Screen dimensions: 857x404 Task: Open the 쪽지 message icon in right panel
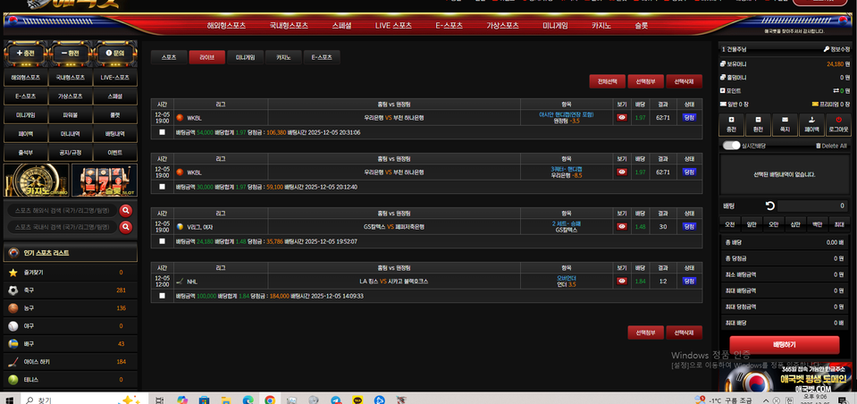coord(785,124)
